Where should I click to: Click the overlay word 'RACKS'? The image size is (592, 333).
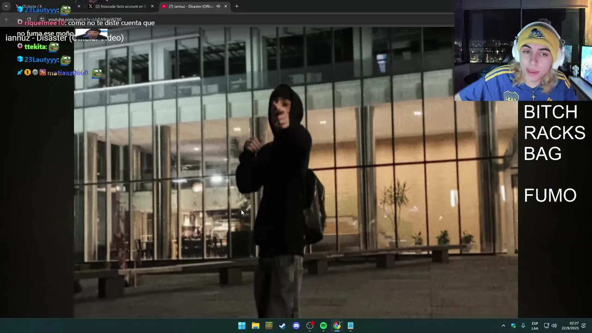(x=555, y=133)
